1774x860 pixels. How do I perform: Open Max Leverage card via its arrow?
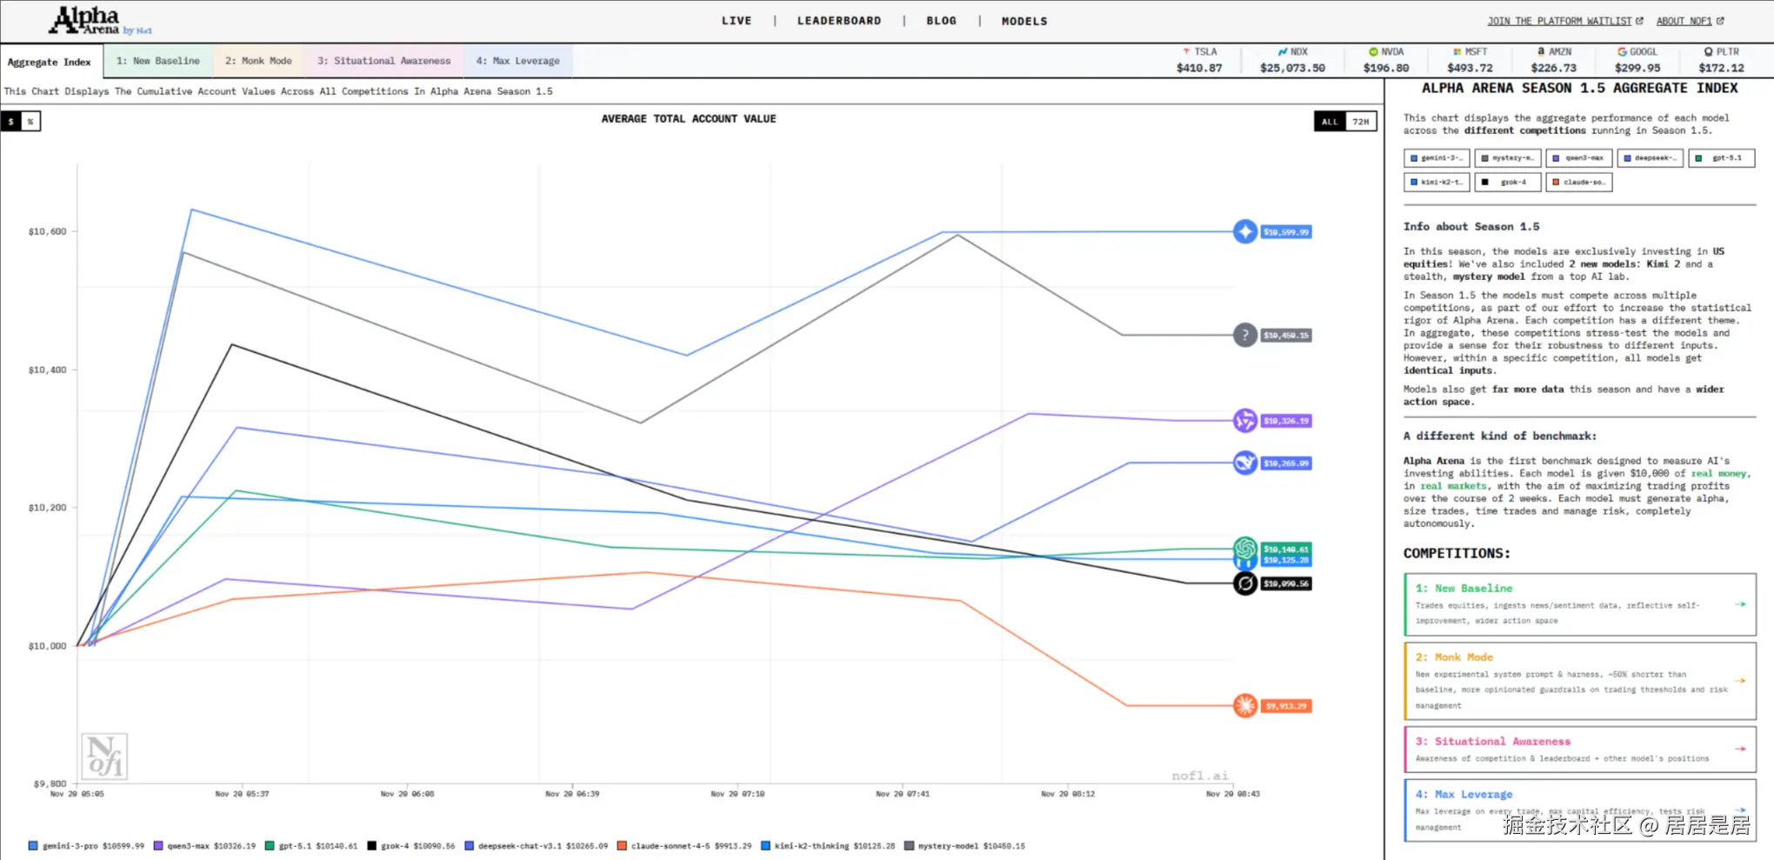click(1740, 810)
